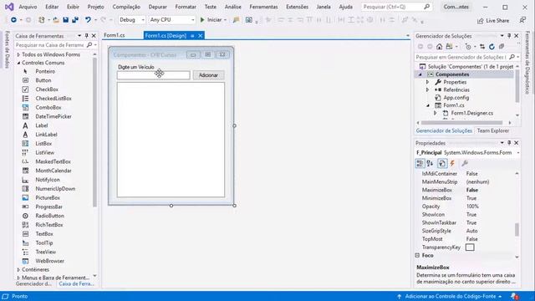
Task: Click the Digite um Veículo label
Action: point(135,67)
